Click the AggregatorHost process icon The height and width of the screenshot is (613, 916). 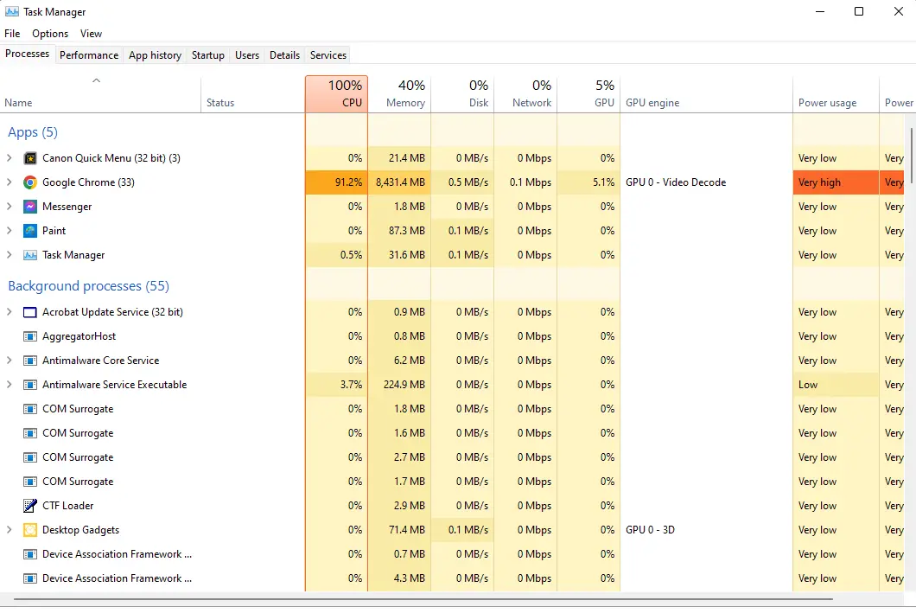point(29,336)
